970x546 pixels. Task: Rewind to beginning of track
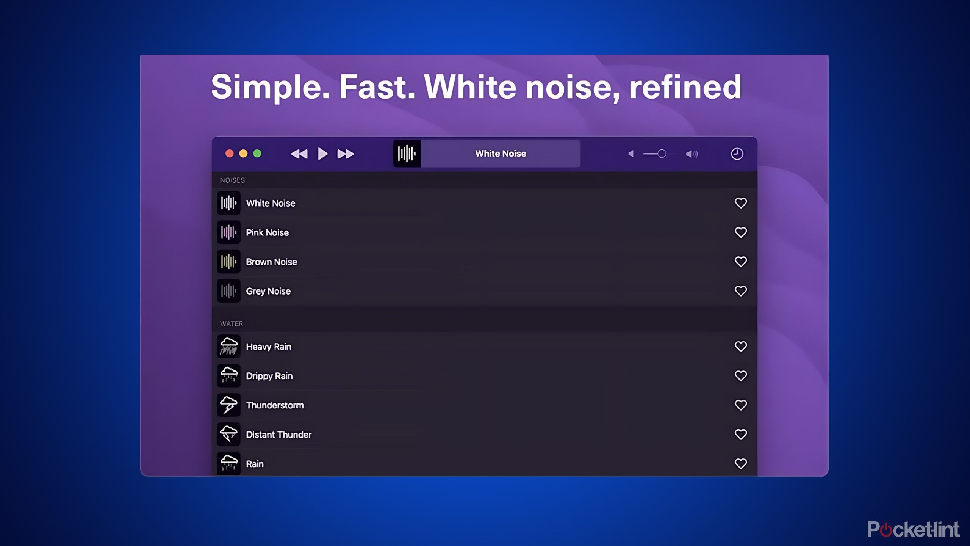[x=299, y=153]
